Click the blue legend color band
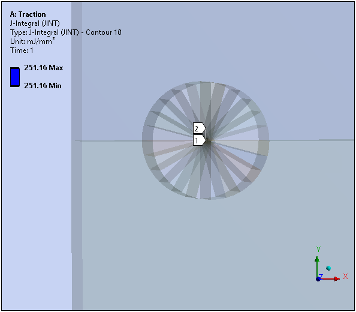The height and width of the screenshot is (312, 356). click(15, 77)
